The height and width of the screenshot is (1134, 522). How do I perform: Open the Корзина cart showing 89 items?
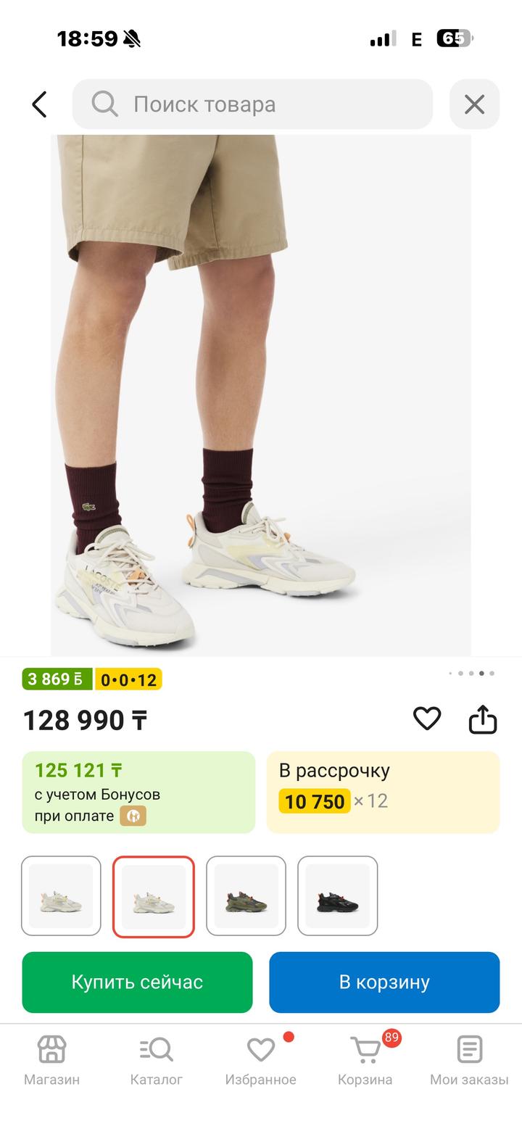click(363, 1048)
